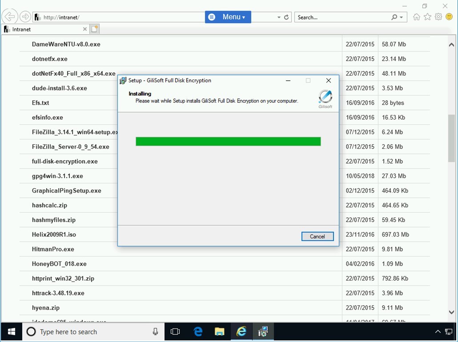The width and height of the screenshot is (458, 342).
Task: Open a new browser tab
Action: [94, 29]
